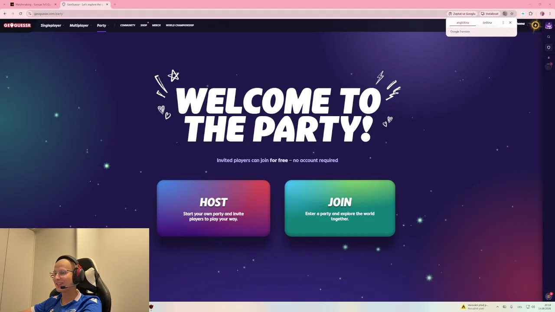The height and width of the screenshot is (312, 555).
Task: Join an existing party
Action: pos(340,208)
